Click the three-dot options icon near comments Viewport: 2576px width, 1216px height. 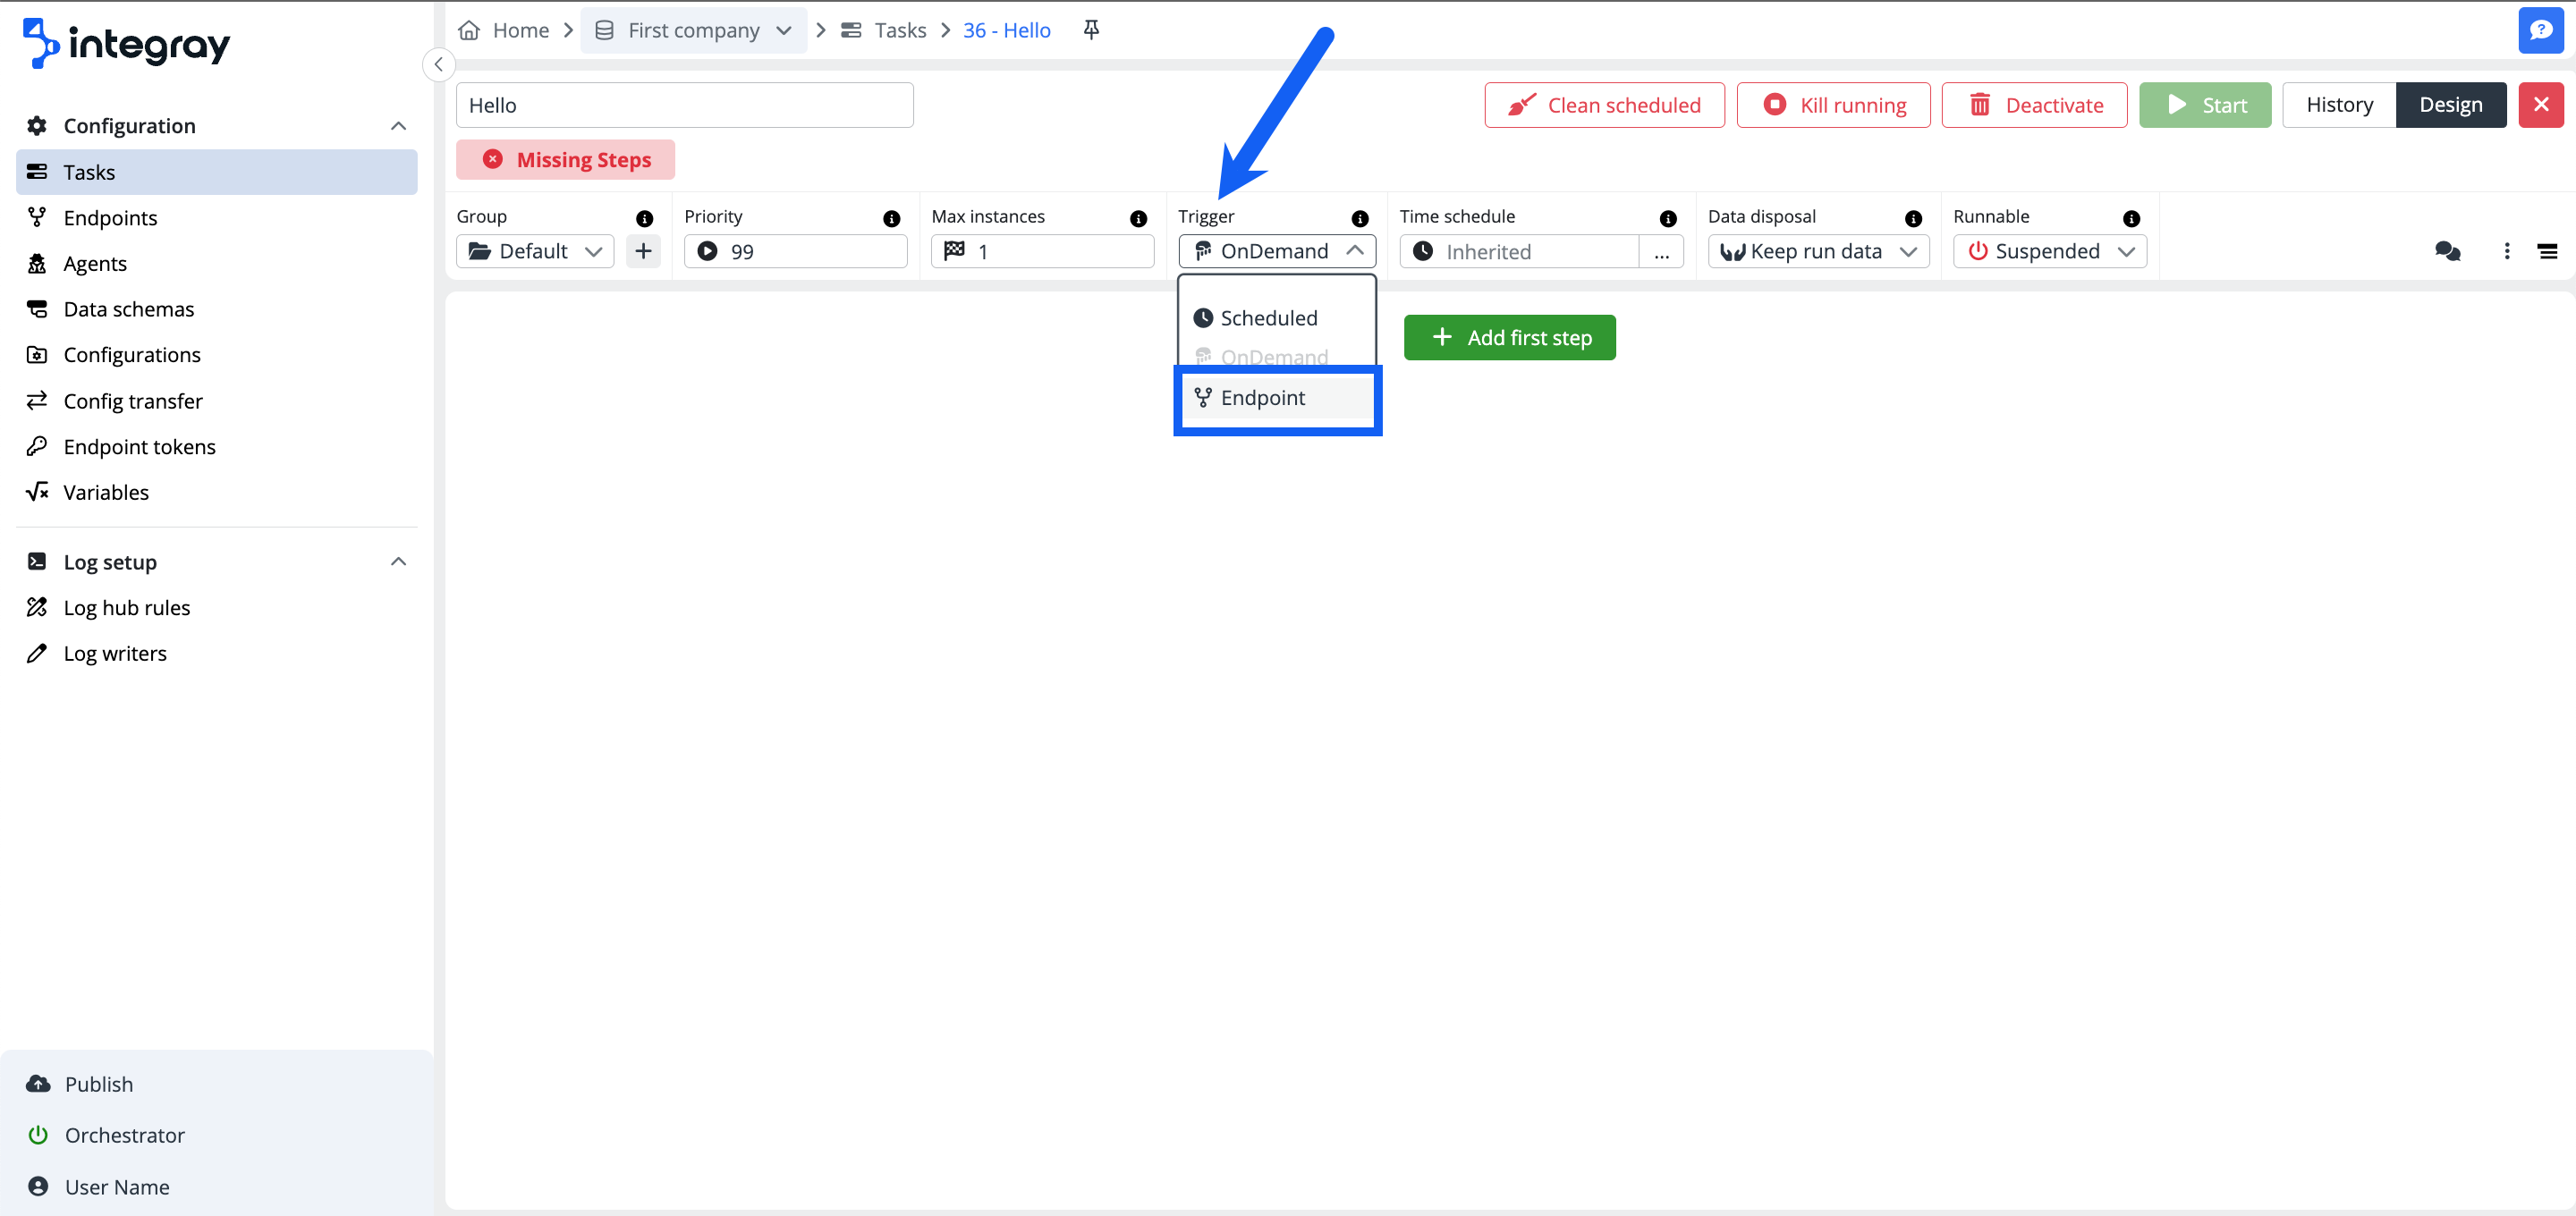(x=2506, y=251)
